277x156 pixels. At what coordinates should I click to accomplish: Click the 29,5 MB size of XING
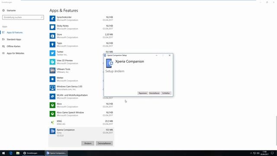[109, 121]
